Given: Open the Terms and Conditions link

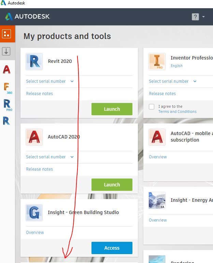Looking at the screenshot, I should coord(177,112).
